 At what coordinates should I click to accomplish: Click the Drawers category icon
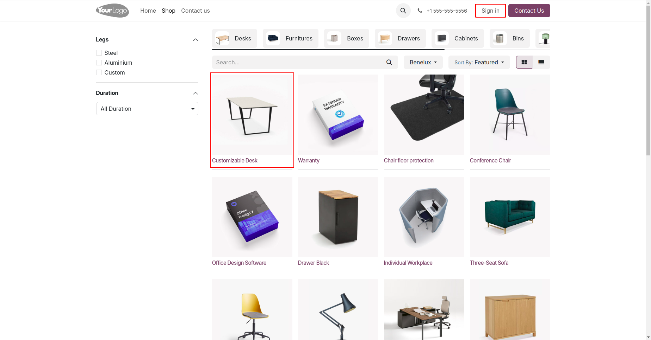click(x=385, y=38)
